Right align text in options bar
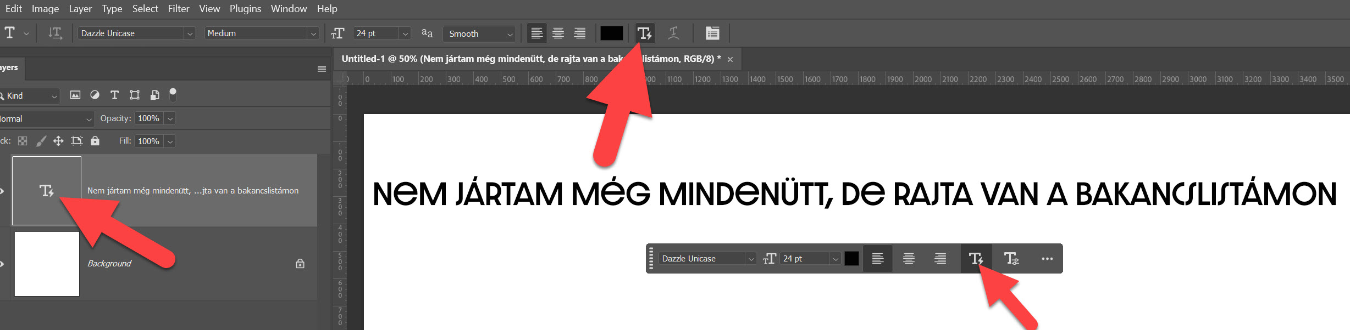Viewport: 1350px width, 330px height. [x=580, y=33]
